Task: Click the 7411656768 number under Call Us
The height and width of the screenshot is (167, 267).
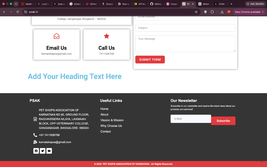Action: tap(107, 54)
